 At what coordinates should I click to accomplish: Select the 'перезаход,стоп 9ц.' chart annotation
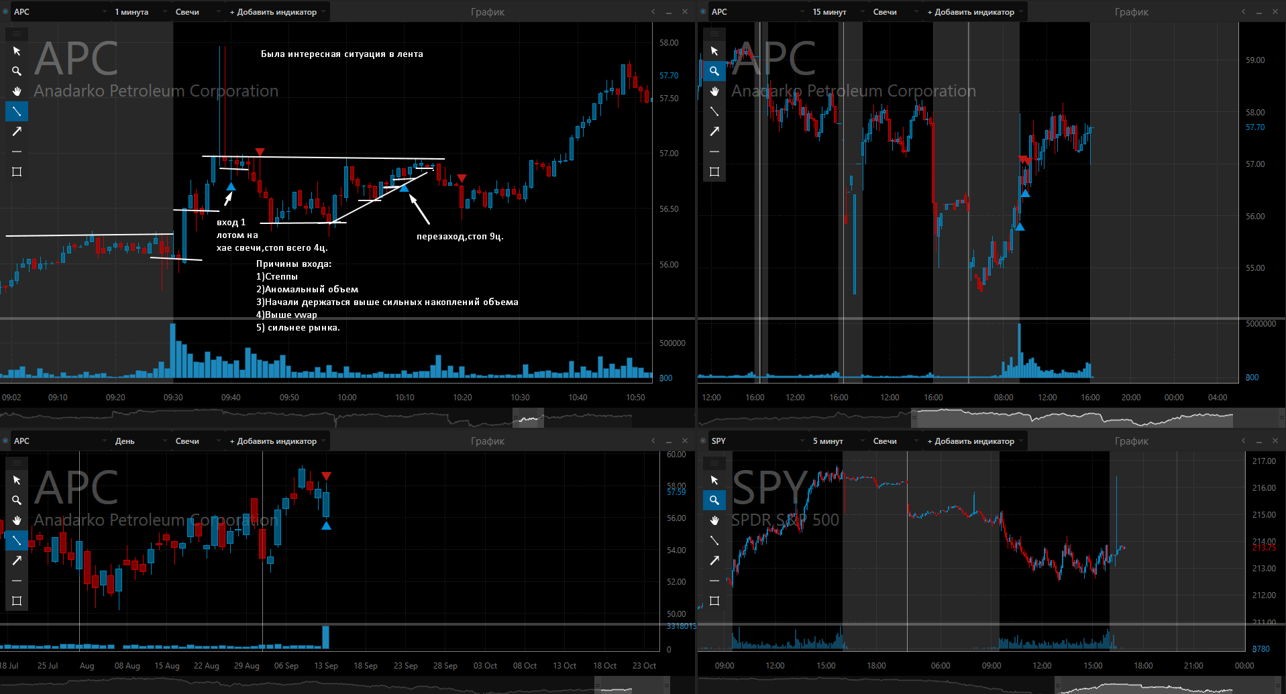click(460, 236)
